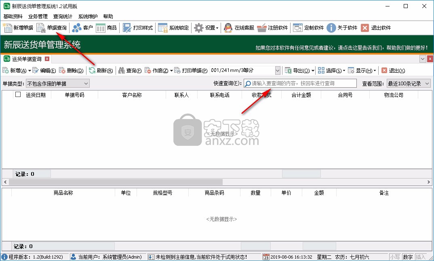434x261 pixels.
Task: Open the 单据类型 dropdown
Action: 57,83
